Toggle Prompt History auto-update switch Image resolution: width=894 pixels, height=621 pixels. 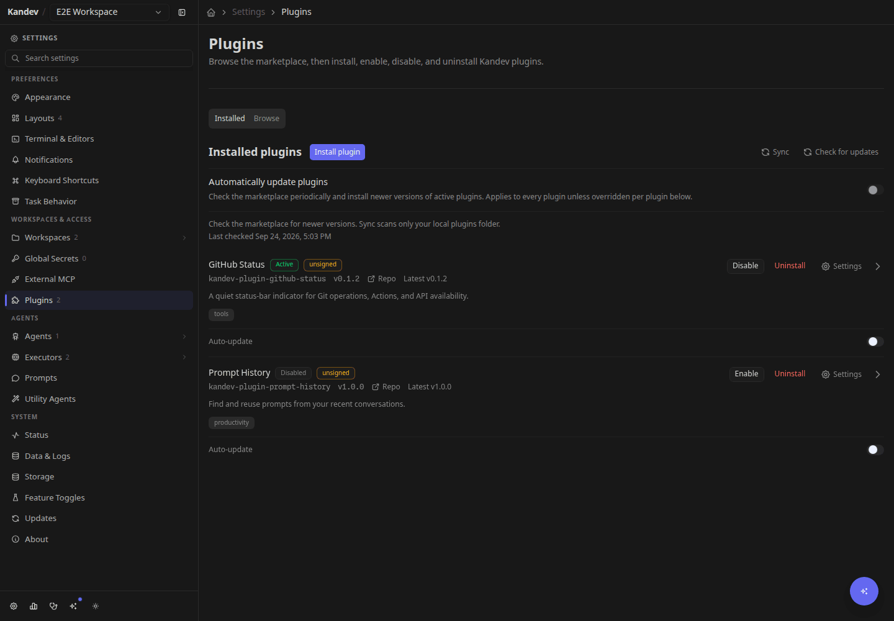(875, 450)
